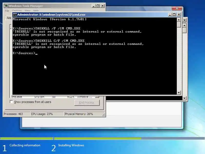This screenshot has height=154, width=205.
Task: Click background console scrollbar up arrow
Action: point(184,25)
